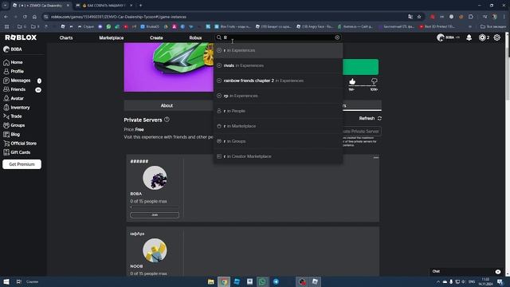
Task: Go back in browser
Action: [6, 17]
